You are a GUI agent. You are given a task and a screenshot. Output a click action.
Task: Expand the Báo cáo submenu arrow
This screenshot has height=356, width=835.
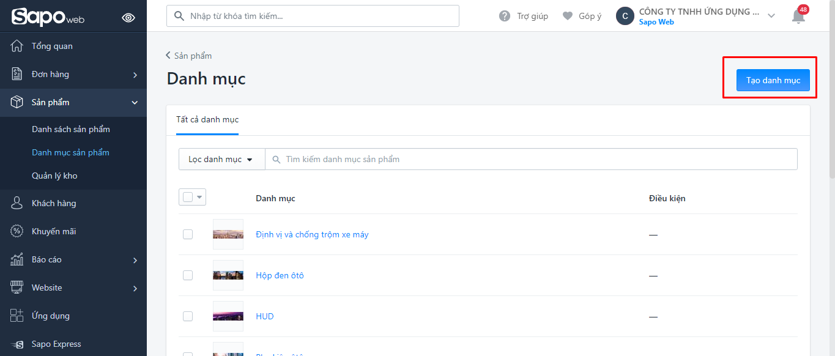tap(135, 260)
